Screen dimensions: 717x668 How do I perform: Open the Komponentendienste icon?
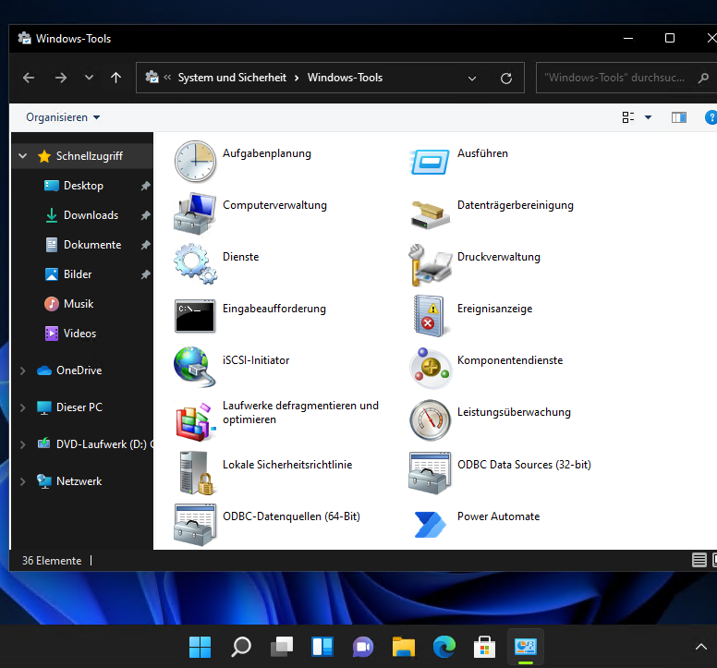point(430,368)
